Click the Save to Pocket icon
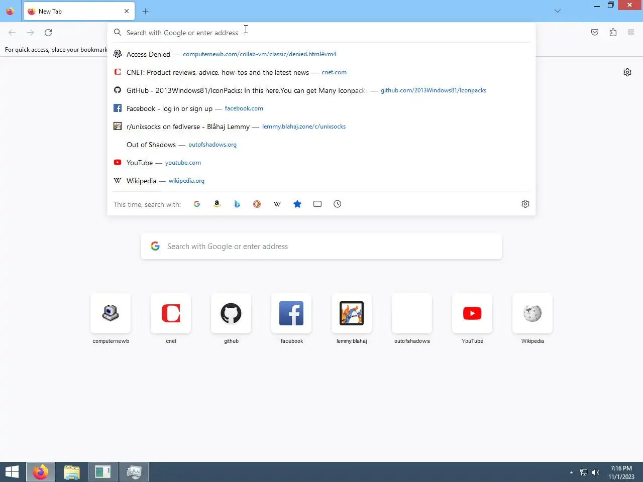Image resolution: width=643 pixels, height=482 pixels. (x=595, y=32)
